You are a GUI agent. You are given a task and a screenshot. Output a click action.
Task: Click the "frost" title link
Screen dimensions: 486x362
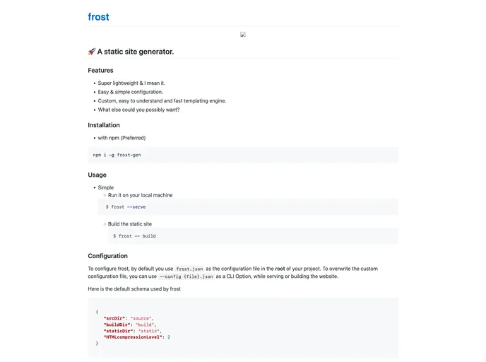(98, 17)
